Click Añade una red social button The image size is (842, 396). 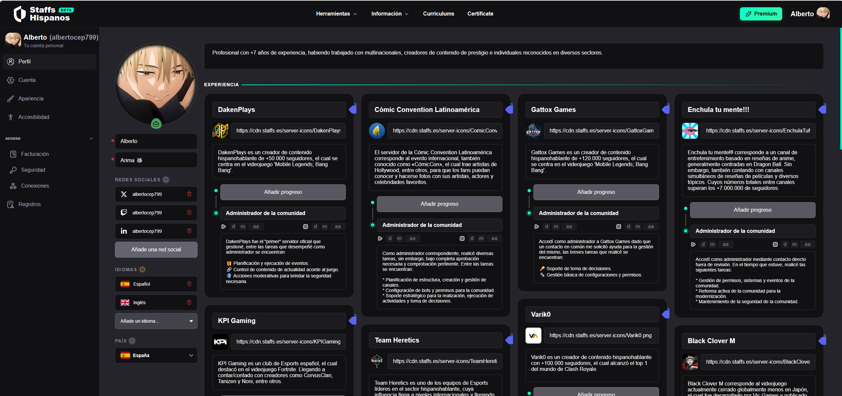156,250
